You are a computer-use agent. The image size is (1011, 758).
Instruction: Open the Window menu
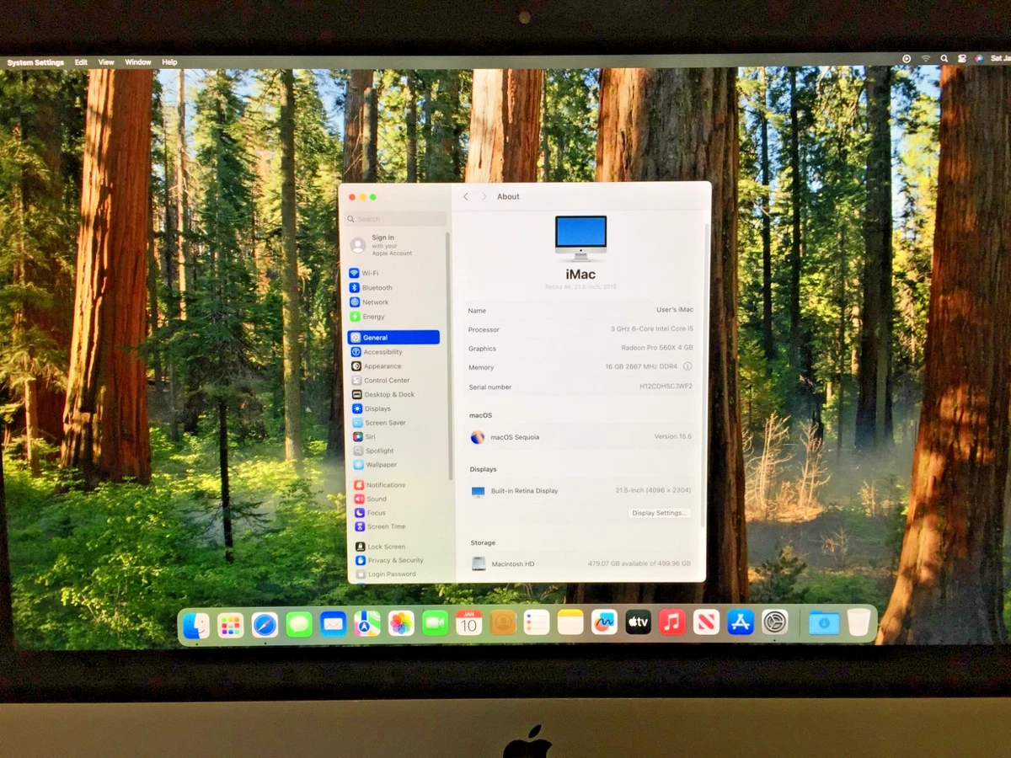(x=137, y=61)
